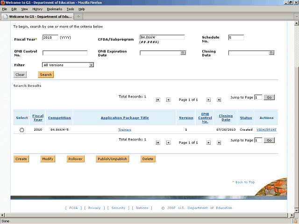The height and width of the screenshot is (224, 299).
Task: Go to first page, lower pager
Action: tap(158, 142)
